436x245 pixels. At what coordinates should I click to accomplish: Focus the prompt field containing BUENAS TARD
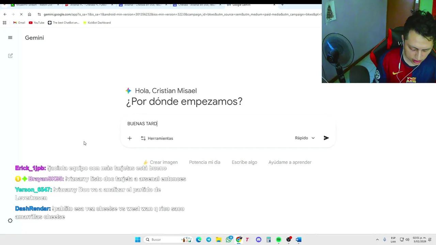click(228, 124)
